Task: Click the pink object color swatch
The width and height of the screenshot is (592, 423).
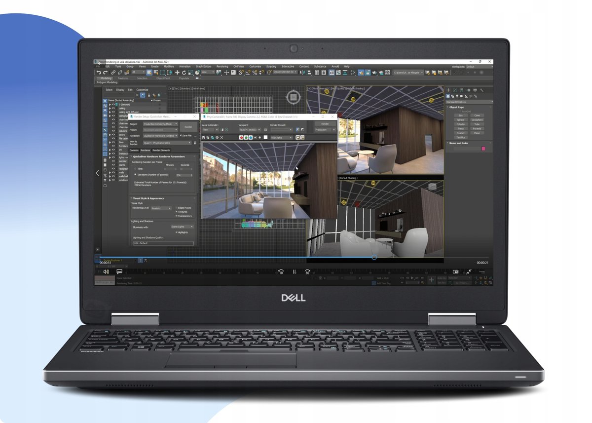Action: pyautogui.click(x=483, y=148)
